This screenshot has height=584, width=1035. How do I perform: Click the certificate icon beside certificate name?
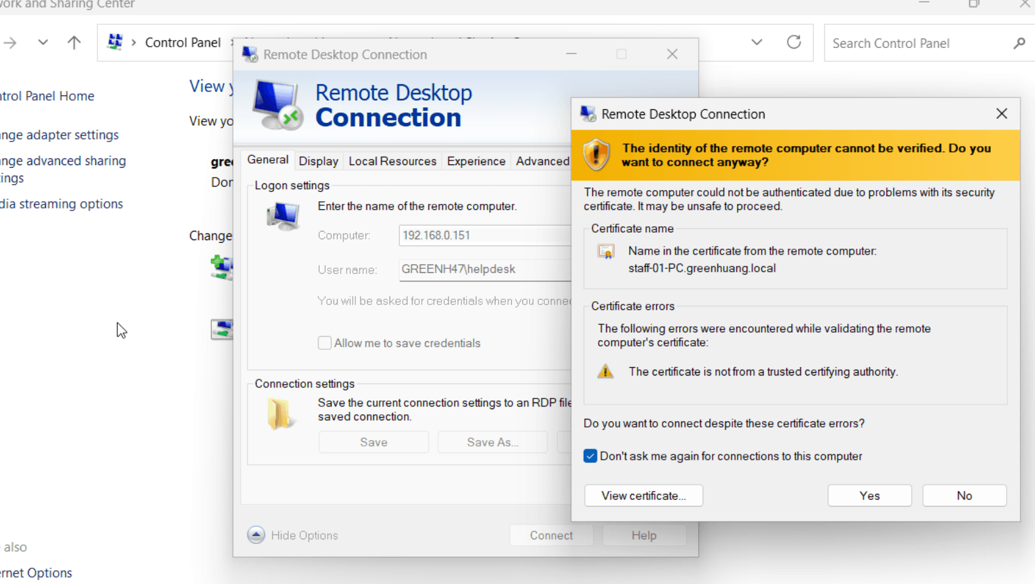(x=606, y=252)
